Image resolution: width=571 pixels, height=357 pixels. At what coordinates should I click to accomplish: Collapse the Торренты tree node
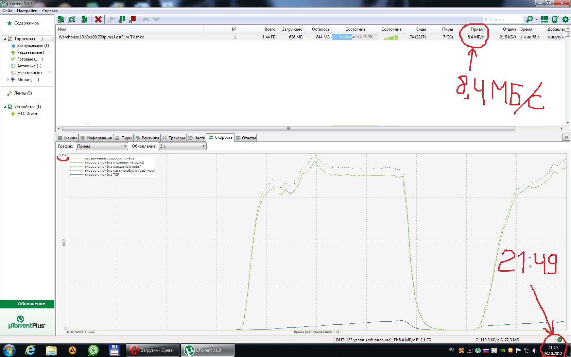tap(5, 39)
